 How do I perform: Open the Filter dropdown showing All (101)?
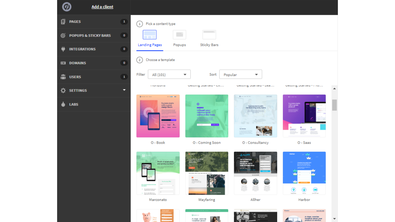[169, 74]
